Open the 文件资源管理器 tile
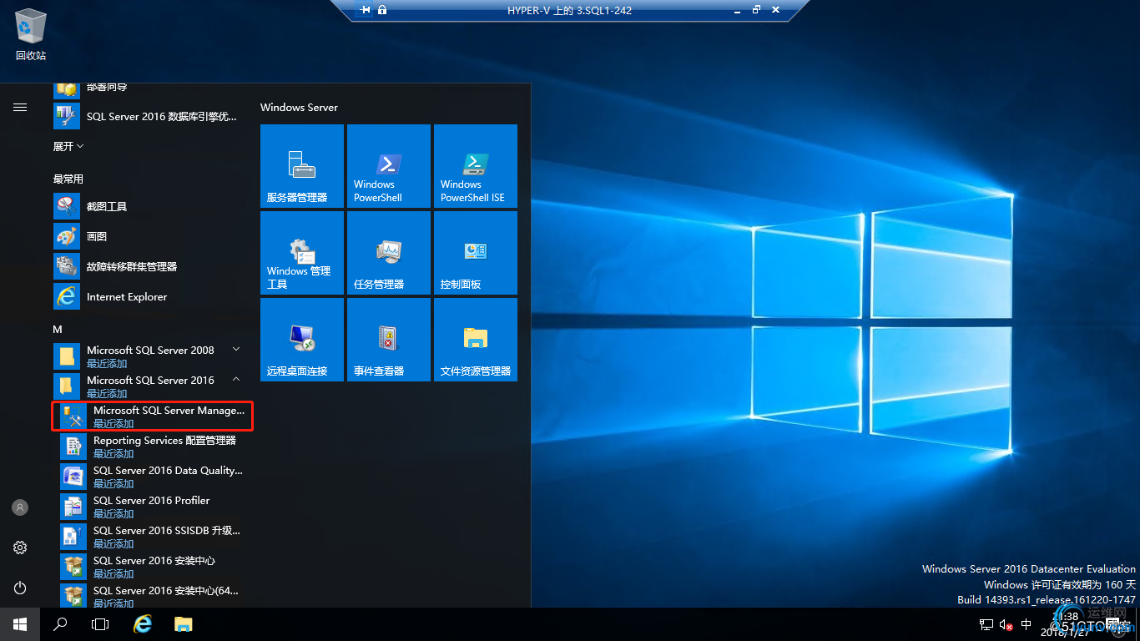Image resolution: width=1140 pixels, height=641 pixels. click(x=476, y=340)
